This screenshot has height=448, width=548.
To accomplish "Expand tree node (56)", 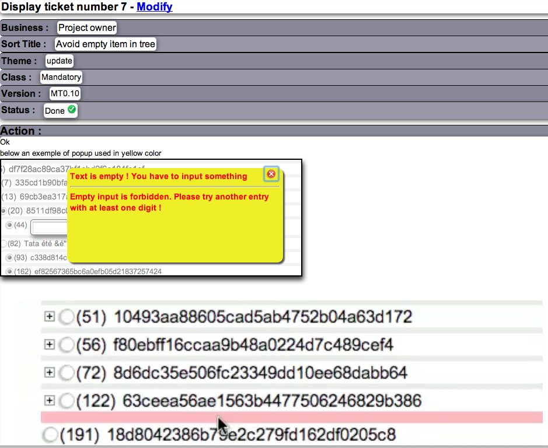I will 49,345.
